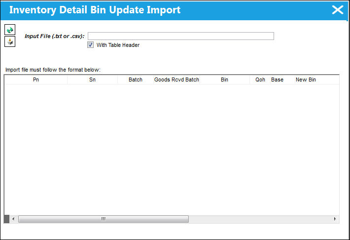The image size is (350, 240).
Task: Click the horizontal scrollbar right arrow
Action: (335, 219)
